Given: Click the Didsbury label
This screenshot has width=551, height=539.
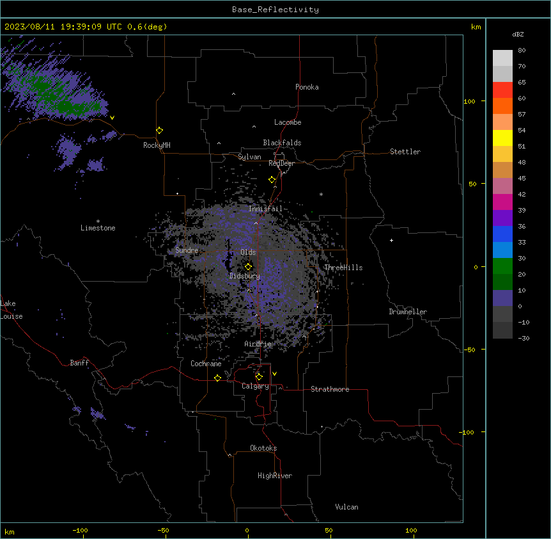Looking at the screenshot, I should click(x=245, y=276).
